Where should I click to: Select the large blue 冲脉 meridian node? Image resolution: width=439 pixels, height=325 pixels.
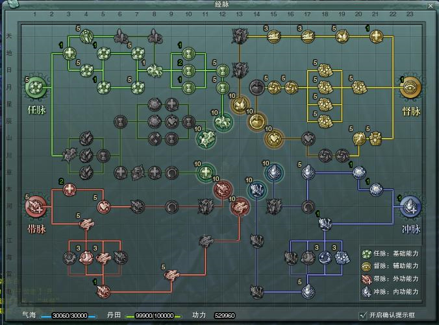pos(410,207)
